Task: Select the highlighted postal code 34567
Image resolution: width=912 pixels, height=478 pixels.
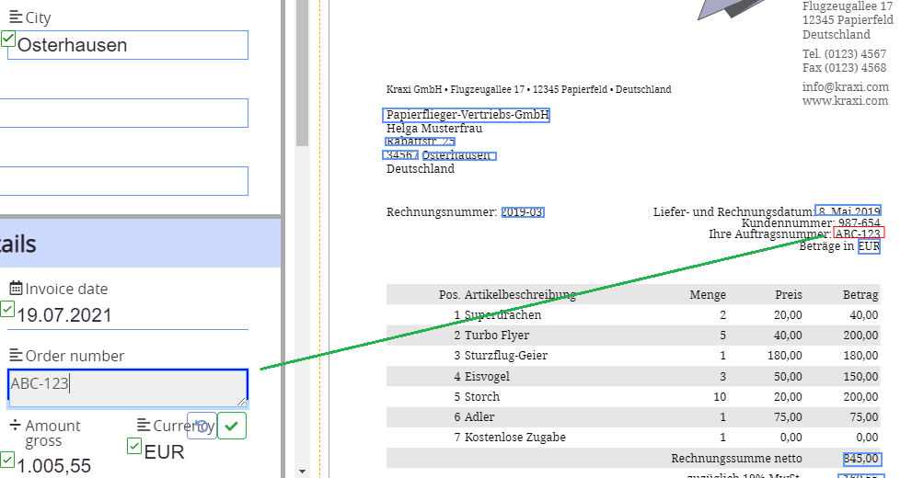Action: tap(400, 155)
